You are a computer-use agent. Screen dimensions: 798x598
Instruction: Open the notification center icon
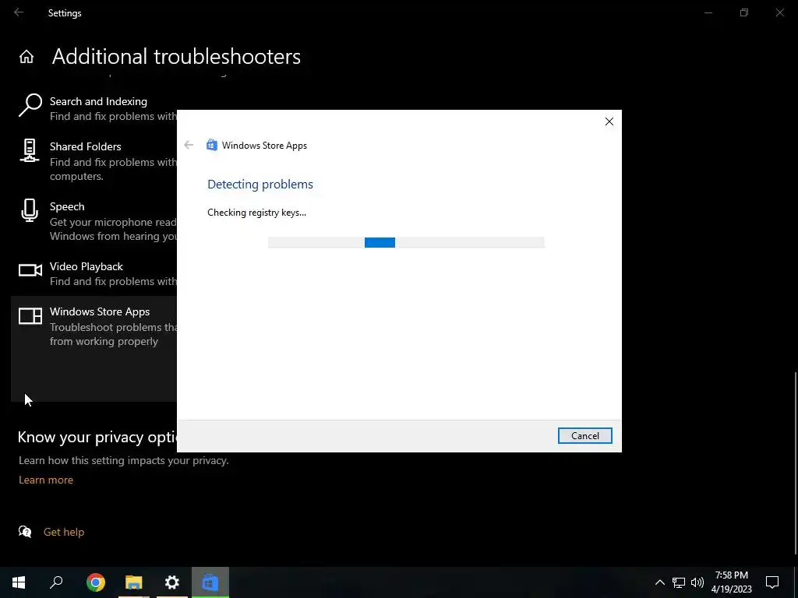(x=772, y=582)
